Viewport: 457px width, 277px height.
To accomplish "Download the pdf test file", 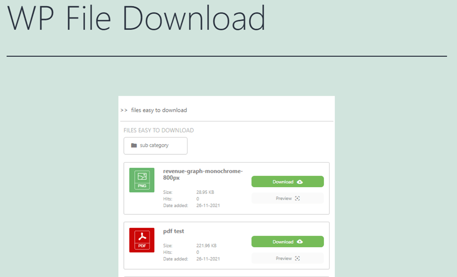I will pos(287,242).
